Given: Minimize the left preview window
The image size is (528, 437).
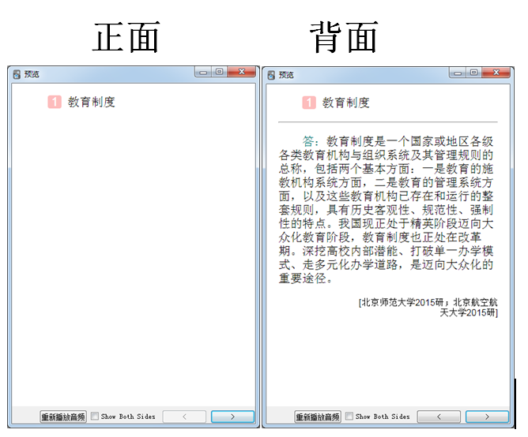Looking at the screenshot, I should (203, 72).
